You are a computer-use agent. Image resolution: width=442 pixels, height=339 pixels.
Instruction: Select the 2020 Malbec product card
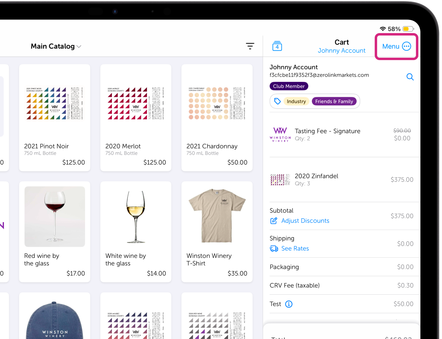(x=136, y=316)
